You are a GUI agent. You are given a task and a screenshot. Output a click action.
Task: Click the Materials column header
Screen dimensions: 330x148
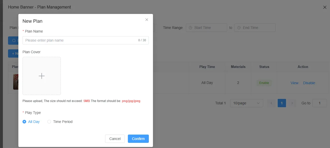coord(238,67)
